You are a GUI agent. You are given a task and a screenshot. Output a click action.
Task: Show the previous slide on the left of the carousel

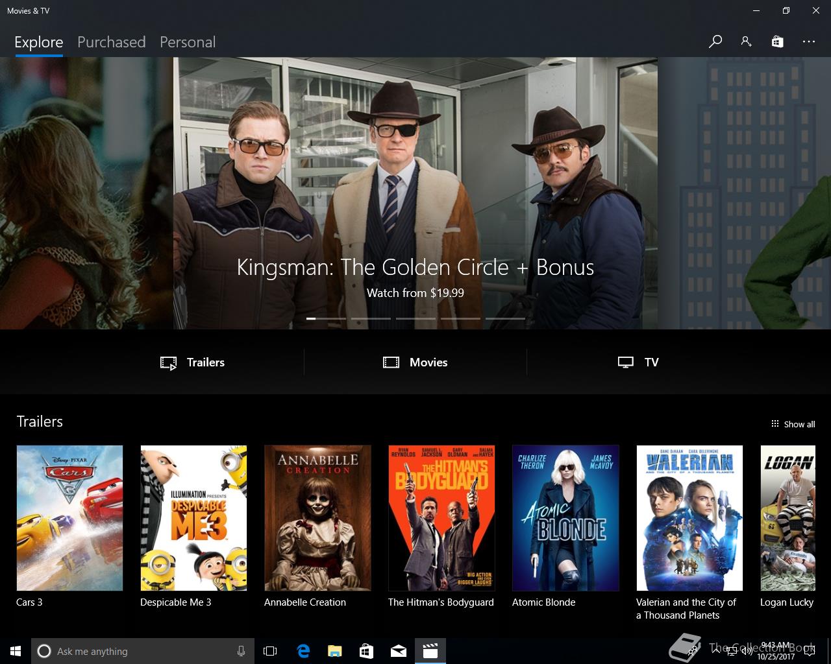(86, 193)
